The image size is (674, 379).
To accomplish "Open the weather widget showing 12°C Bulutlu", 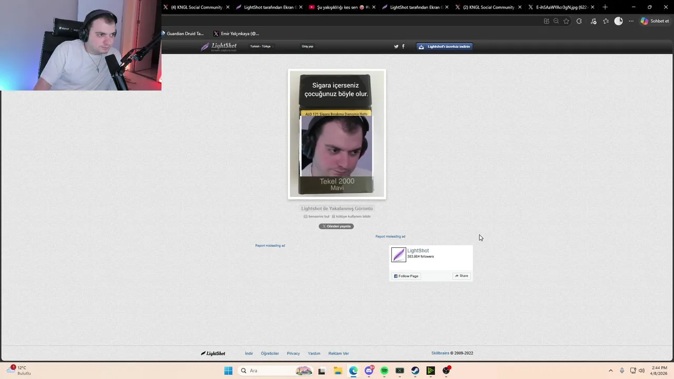I will click(x=19, y=371).
